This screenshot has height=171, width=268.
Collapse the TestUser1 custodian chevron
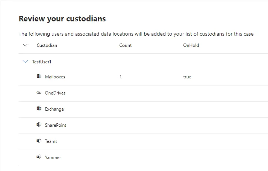pyautogui.click(x=26, y=61)
